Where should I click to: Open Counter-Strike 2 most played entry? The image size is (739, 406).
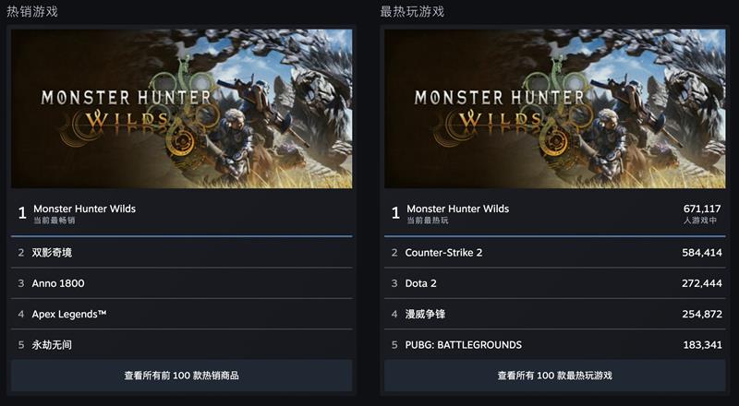(x=555, y=253)
